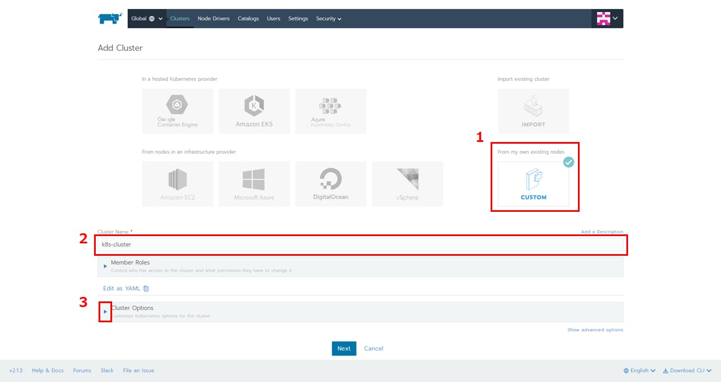
Task: Click the Rancher cow logo
Action: (110, 19)
